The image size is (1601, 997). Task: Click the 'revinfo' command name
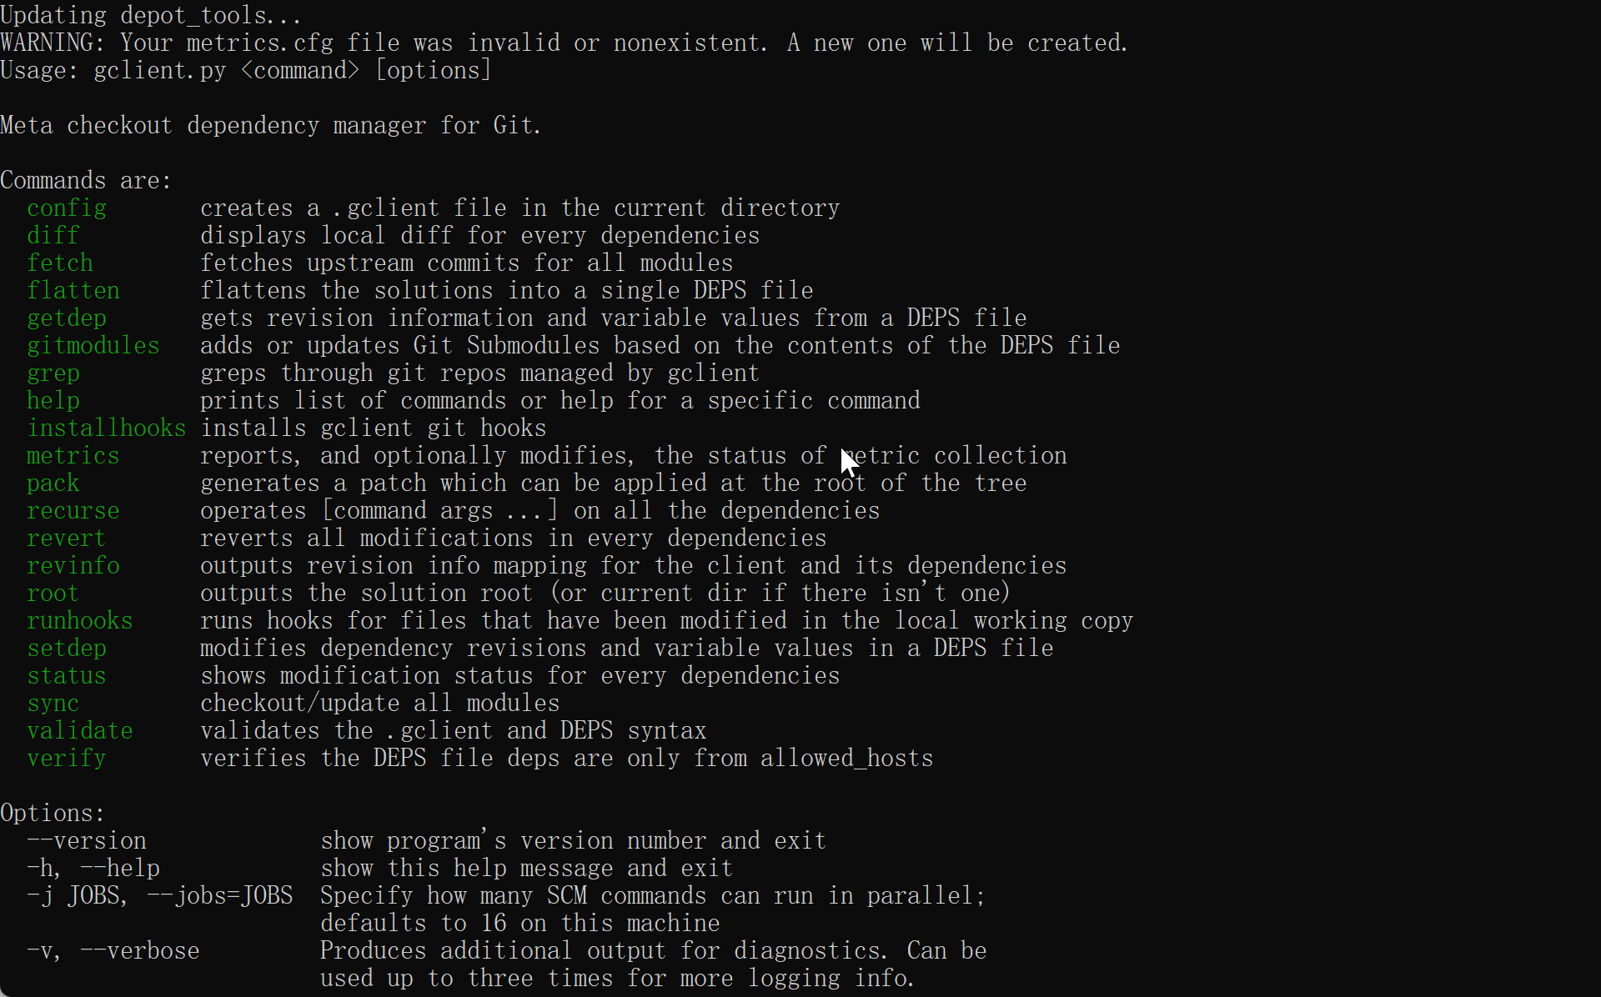pos(73,566)
